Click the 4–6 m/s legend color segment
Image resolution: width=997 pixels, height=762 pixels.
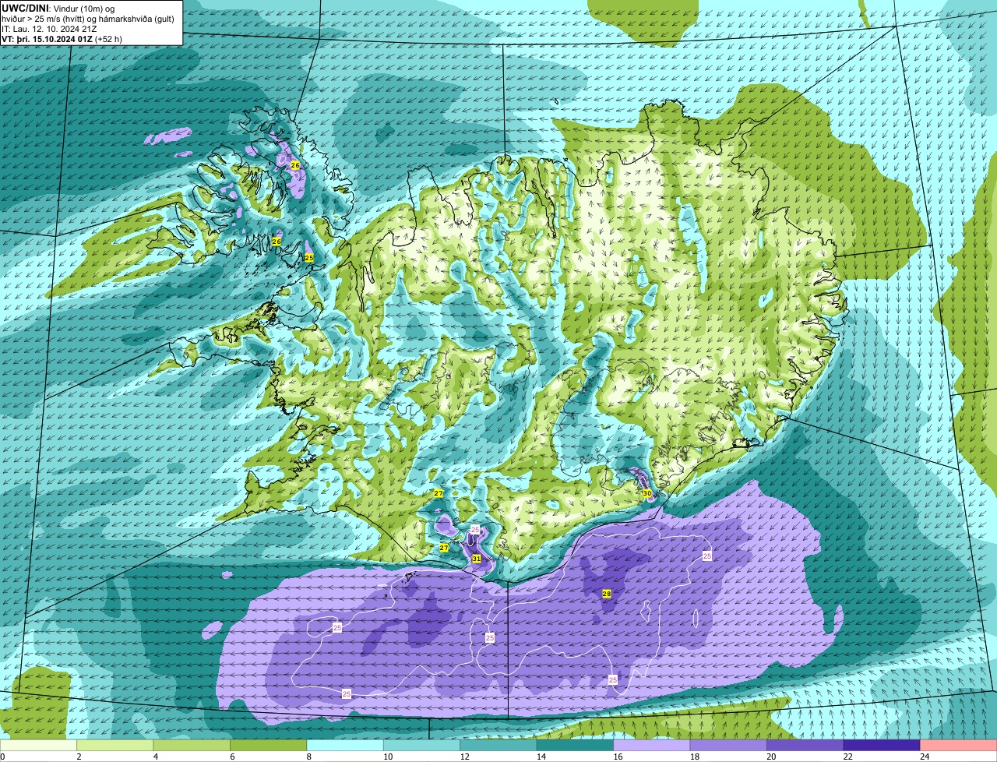click(192, 746)
